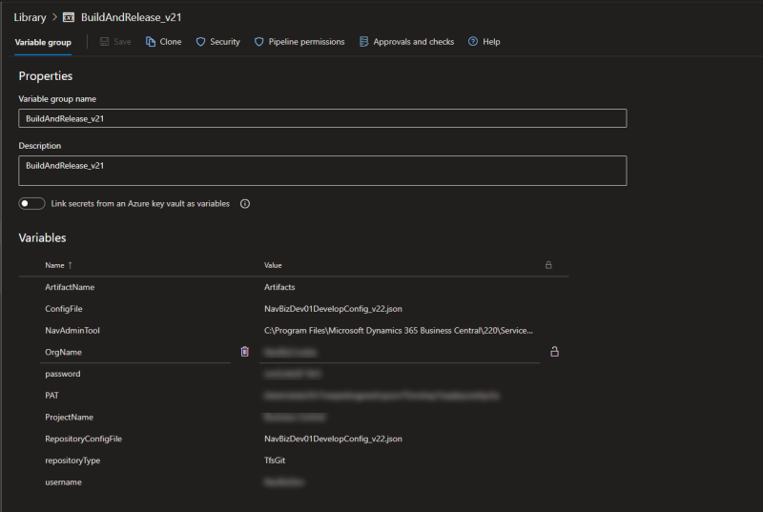763x512 pixels.
Task: Sort variables by Name column header
Action: [x=54, y=265]
